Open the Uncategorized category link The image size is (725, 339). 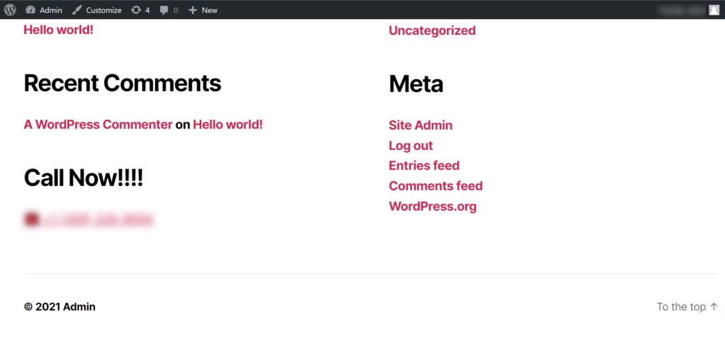coord(432,30)
